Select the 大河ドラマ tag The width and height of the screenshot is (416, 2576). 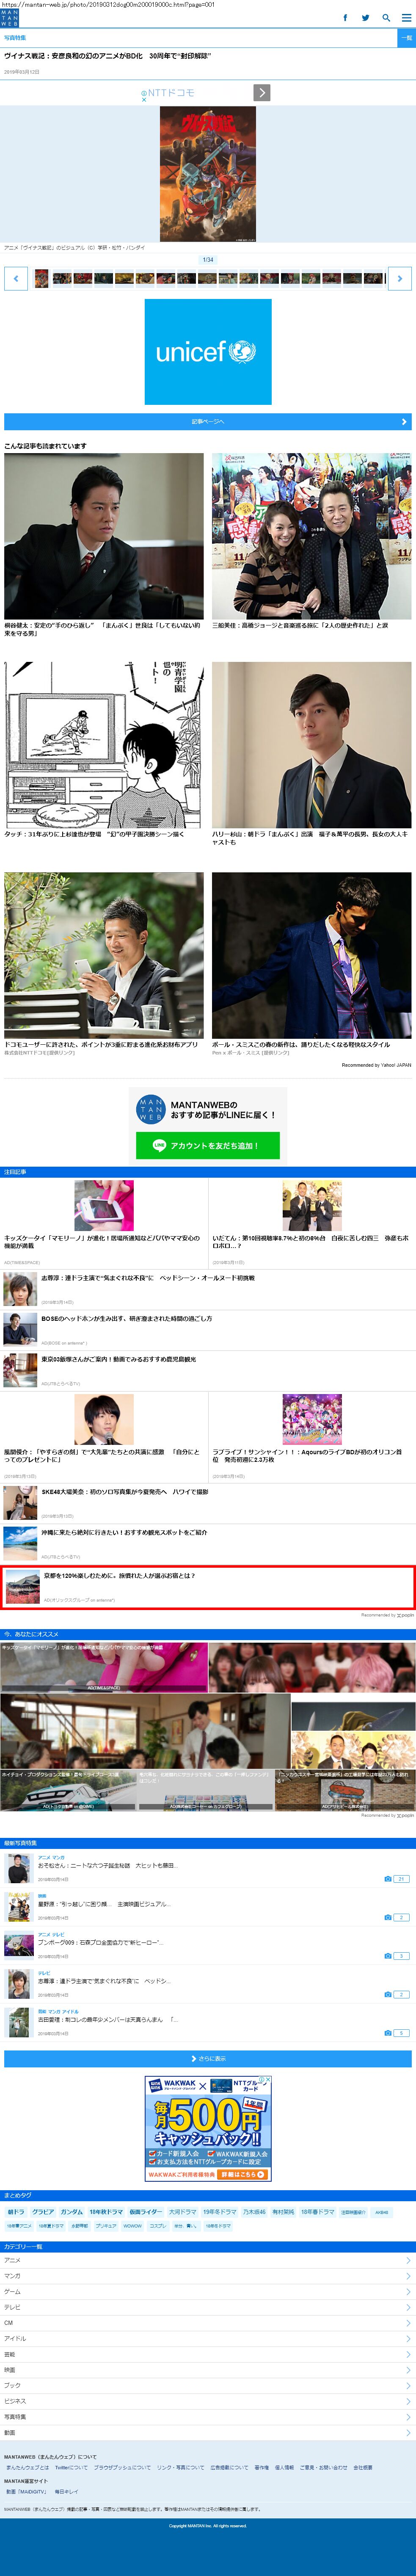tap(182, 2212)
